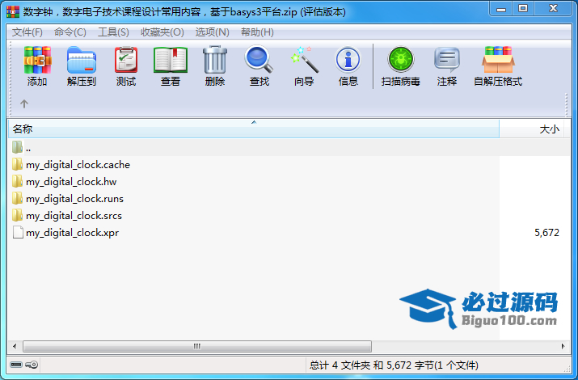
Task: Click the disk drive icon in status bar
Action: [x=16, y=365]
